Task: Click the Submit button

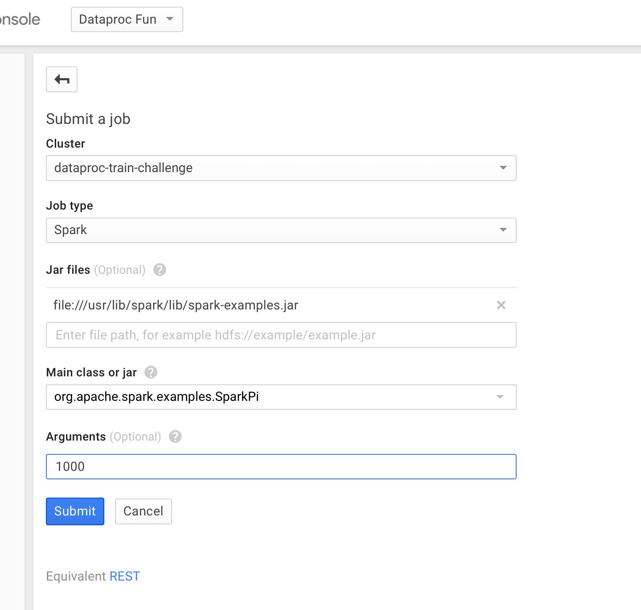Action: click(75, 511)
